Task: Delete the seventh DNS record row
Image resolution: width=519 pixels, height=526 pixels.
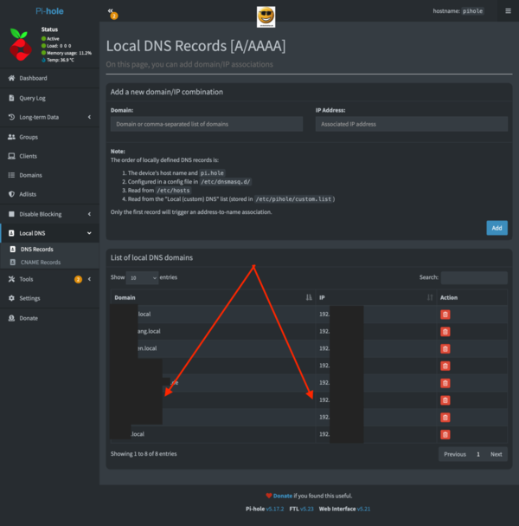Action: click(445, 418)
